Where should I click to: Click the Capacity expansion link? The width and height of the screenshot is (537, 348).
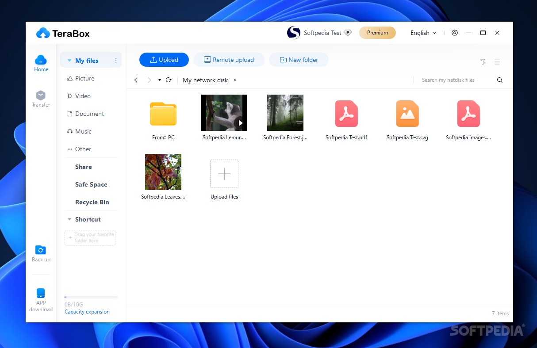coord(87,312)
